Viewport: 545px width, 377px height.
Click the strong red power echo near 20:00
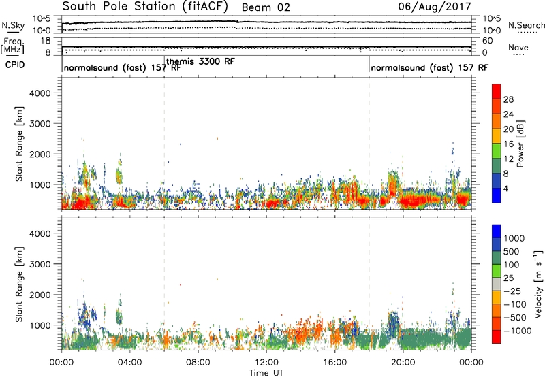[x=414, y=201]
